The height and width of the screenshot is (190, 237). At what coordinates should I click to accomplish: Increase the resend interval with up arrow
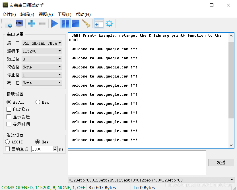[55, 148]
